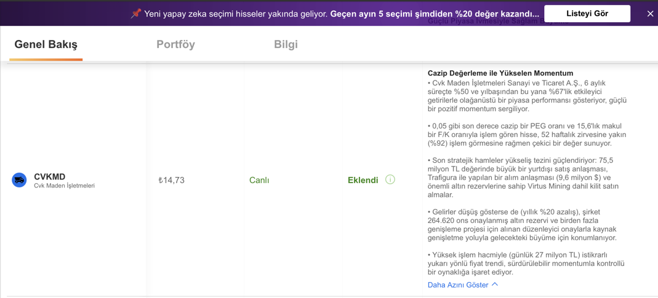Open the list with Listeyi Gör
Viewport: 658px width, 298px height.
pos(587,14)
